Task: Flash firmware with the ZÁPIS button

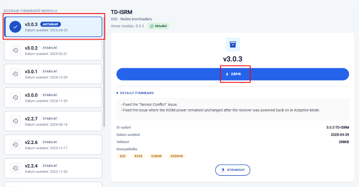Action: click(233, 74)
